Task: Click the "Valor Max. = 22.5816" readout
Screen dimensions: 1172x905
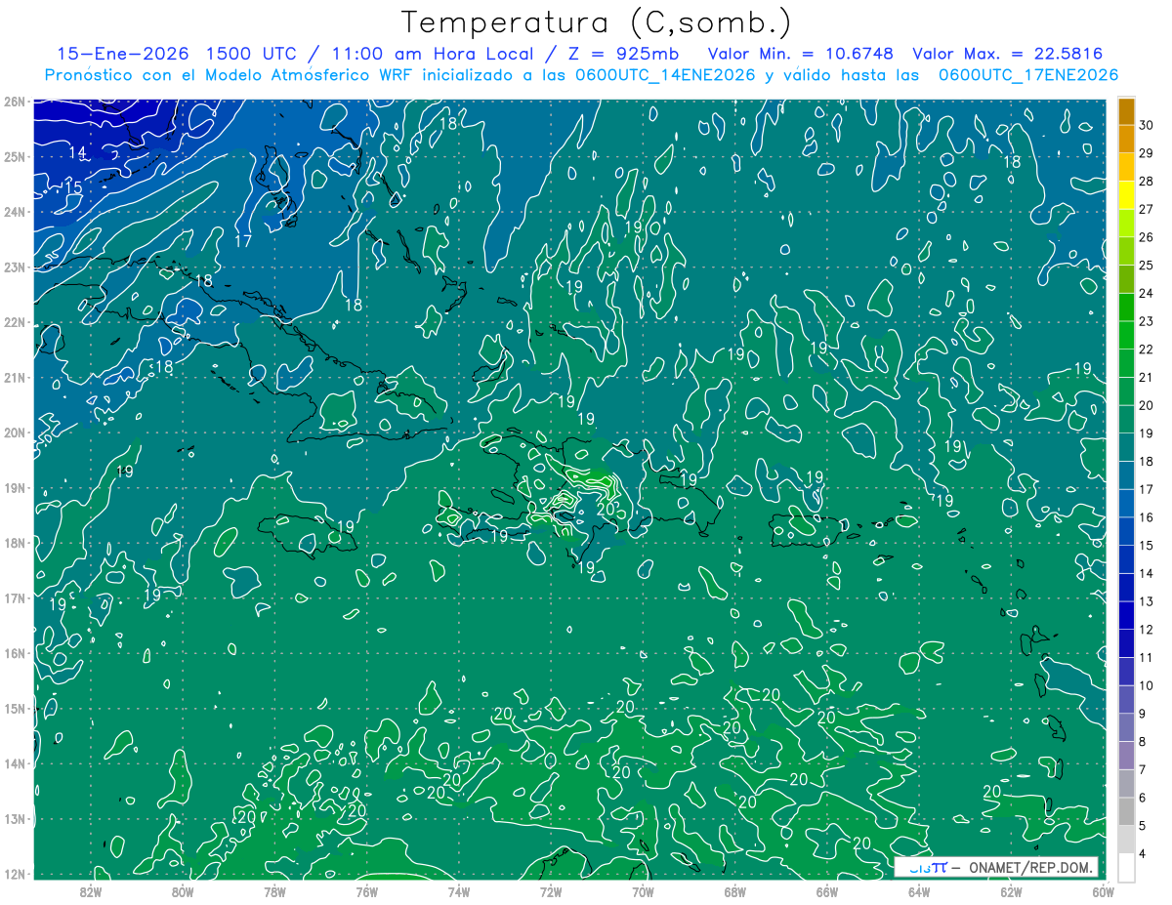Action: pos(1008,54)
